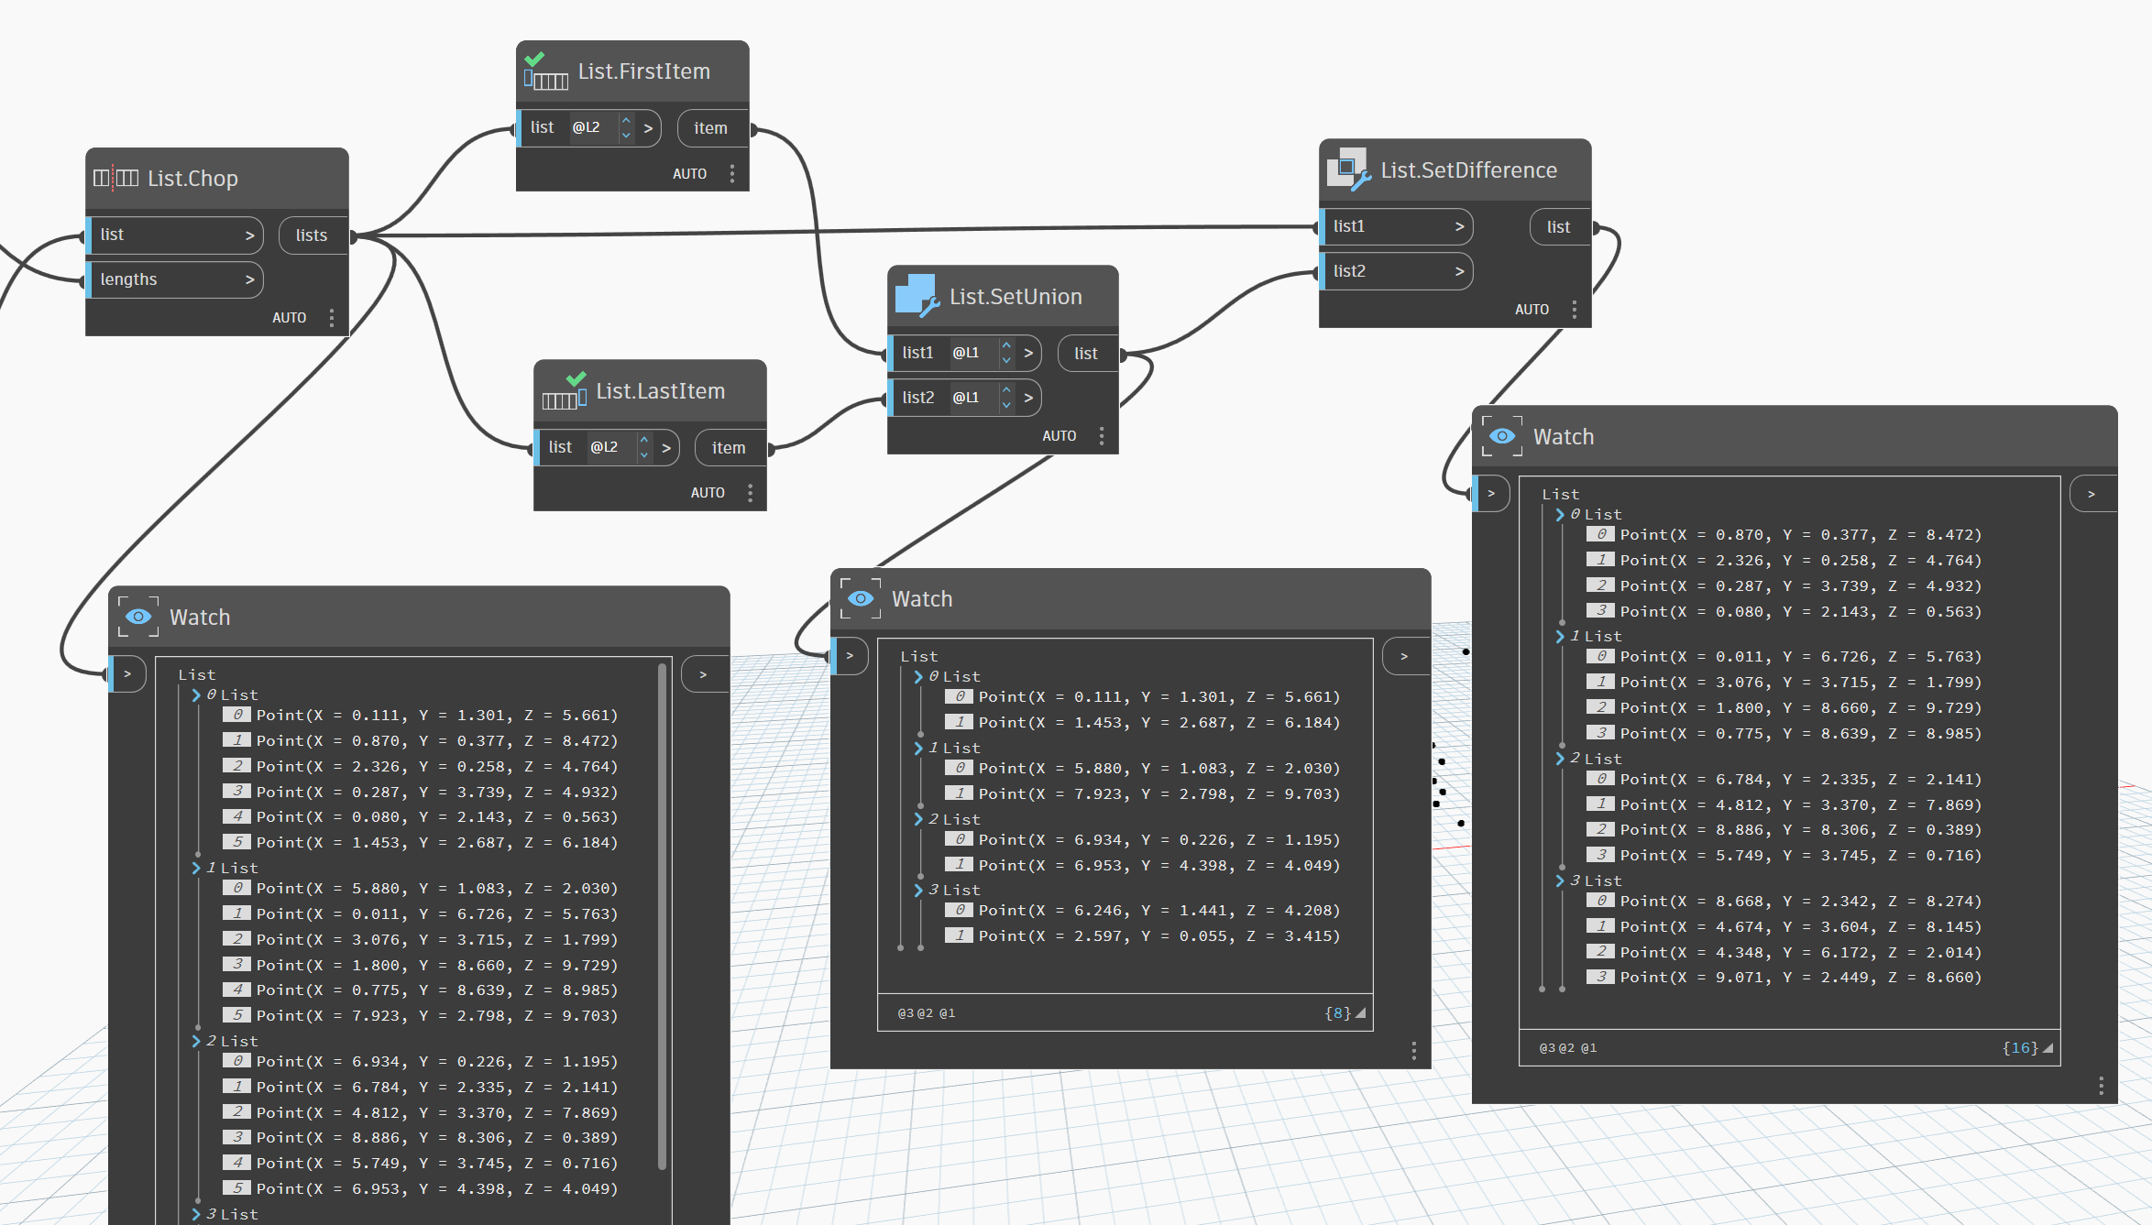Click the List.FirstItem node icon
The height and width of the screenshot is (1225, 2152).
point(545,71)
